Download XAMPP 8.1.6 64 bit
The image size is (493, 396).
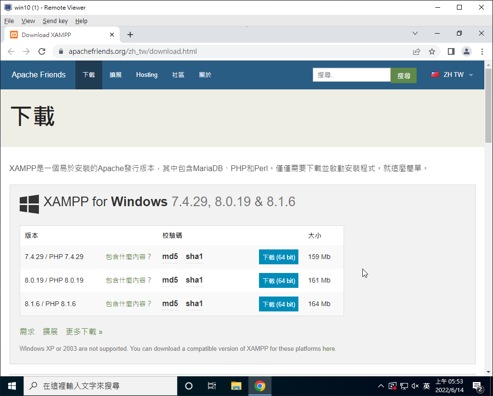point(278,304)
